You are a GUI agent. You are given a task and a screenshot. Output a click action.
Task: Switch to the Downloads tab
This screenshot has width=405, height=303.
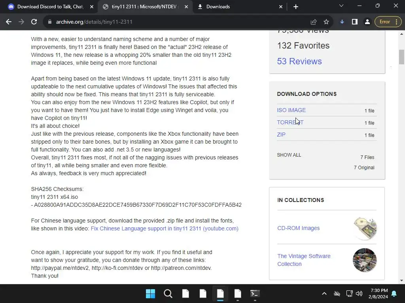coord(240,7)
